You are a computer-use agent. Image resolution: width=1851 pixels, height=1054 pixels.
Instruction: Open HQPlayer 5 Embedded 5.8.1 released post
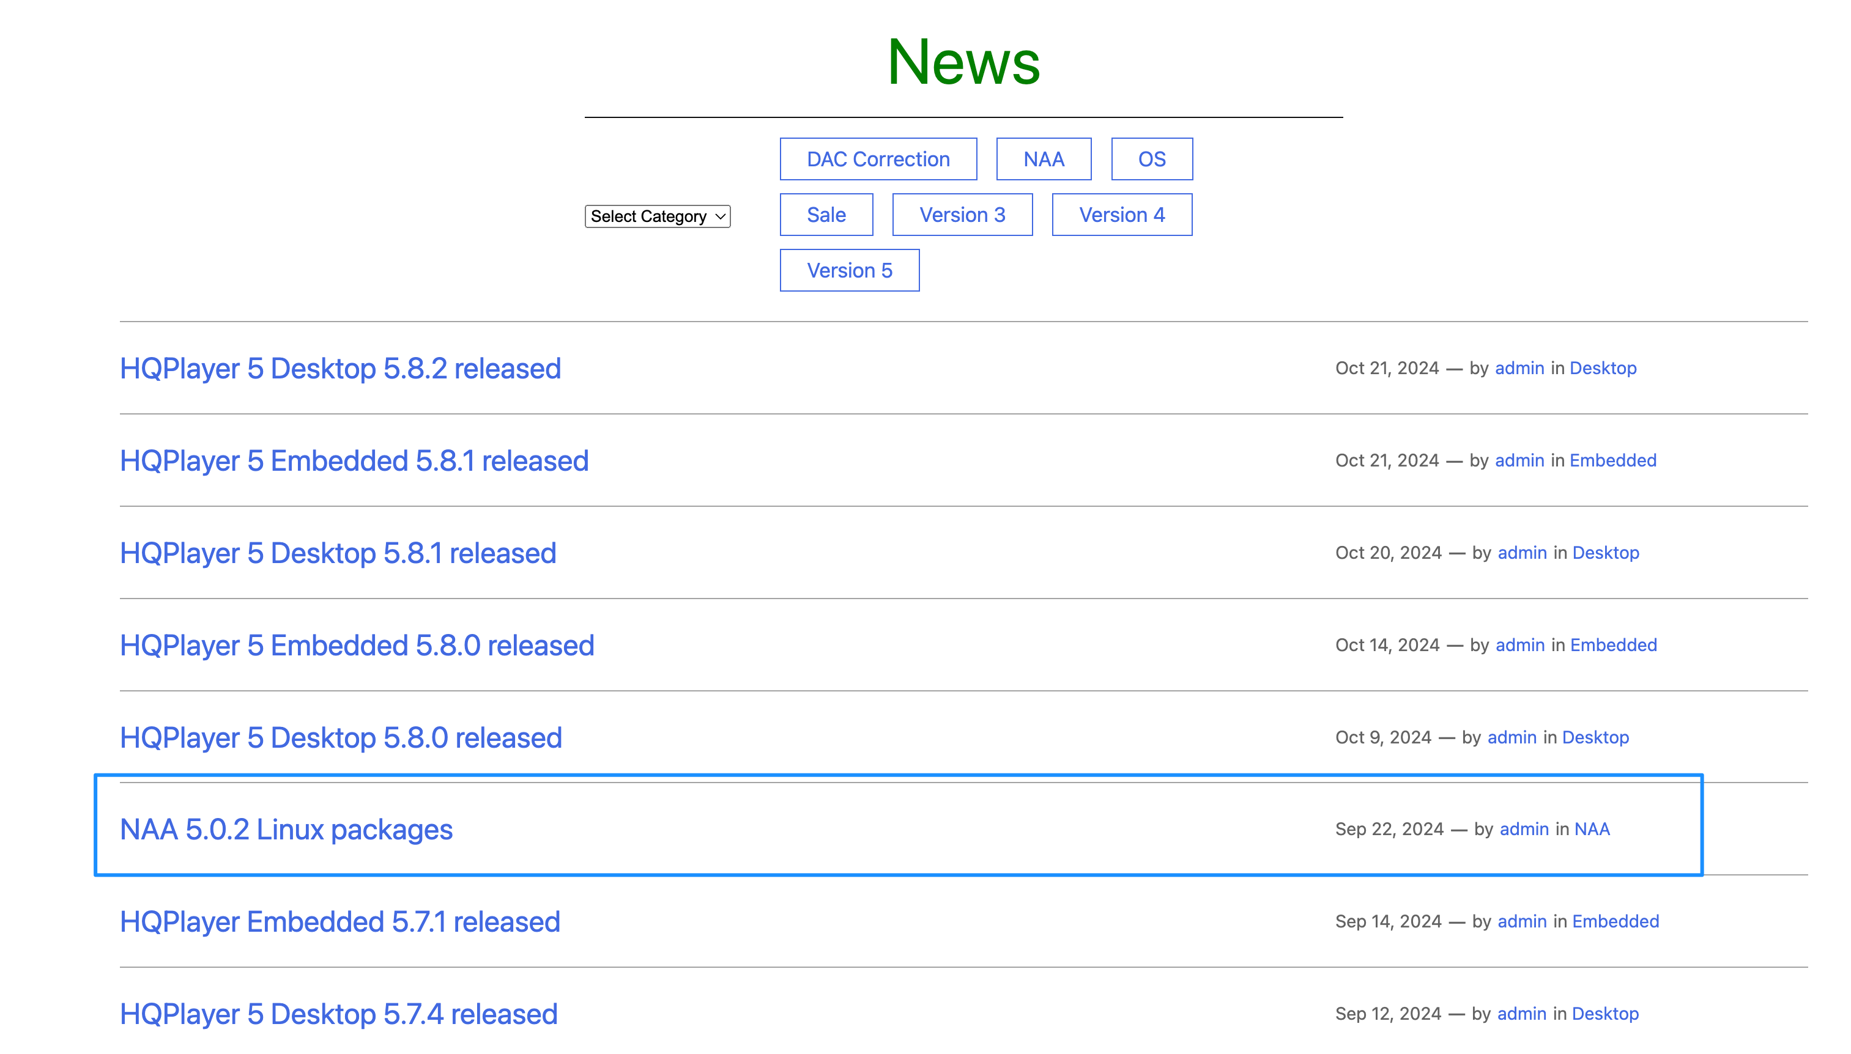[354, 460]
